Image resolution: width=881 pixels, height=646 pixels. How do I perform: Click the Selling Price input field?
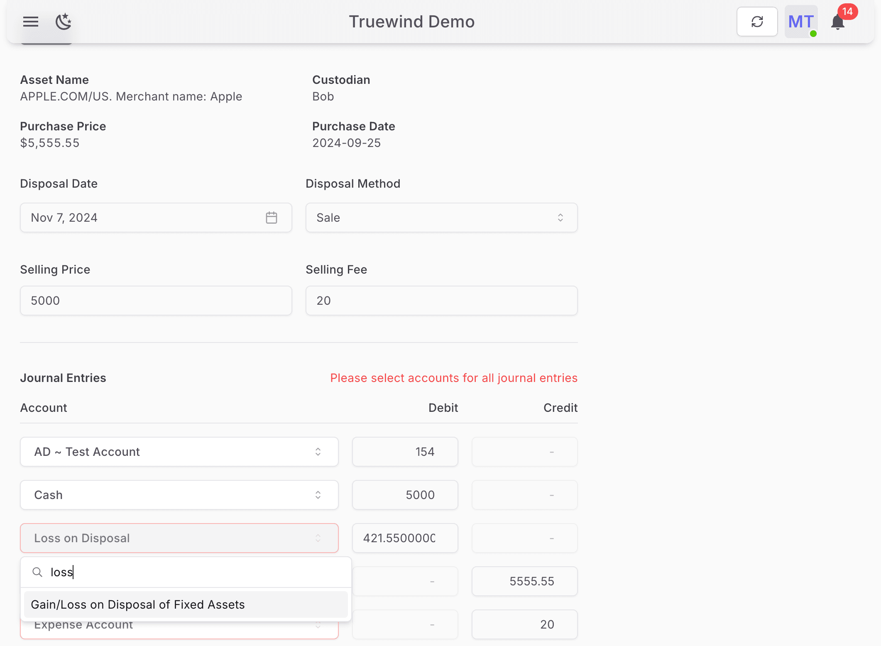click(x=156, y=301)
